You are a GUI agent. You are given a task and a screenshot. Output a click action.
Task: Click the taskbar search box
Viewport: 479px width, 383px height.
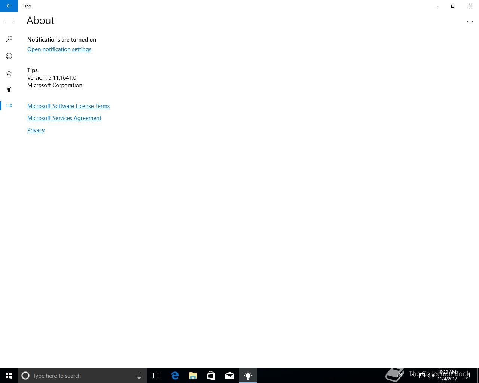[82, 376]
